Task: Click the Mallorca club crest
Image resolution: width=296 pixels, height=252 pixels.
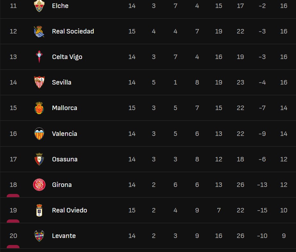Action: coord(39,108)
